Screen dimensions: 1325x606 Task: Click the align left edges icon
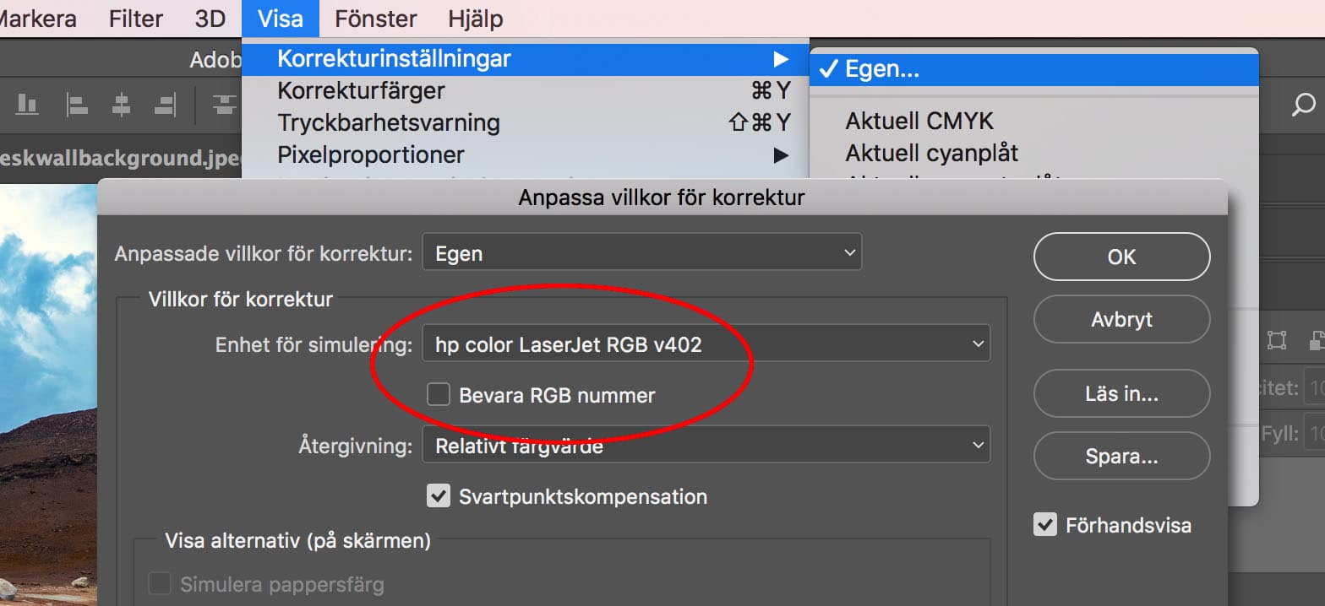coord(78,105)
